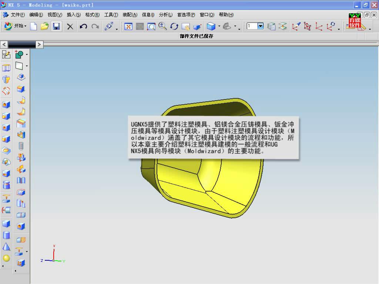
Task: Open the 帮助(H) menu
Action: coord(226,15)
